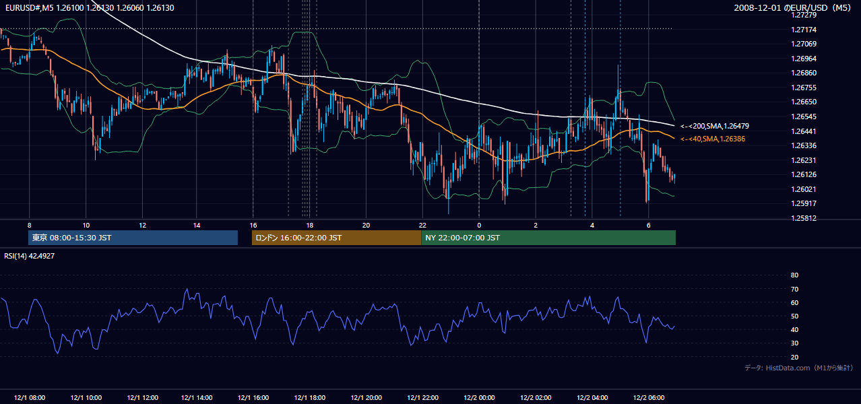Click the HistData.com data source credit

(799, 368)
